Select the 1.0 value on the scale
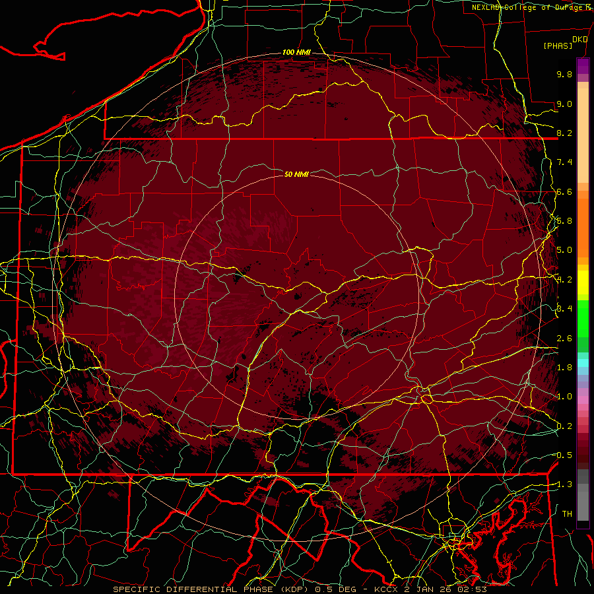This screenshot has width=594, height=594. (564, 397)
